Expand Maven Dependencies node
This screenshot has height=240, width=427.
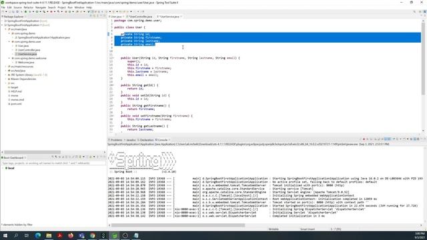pos(6,79)
